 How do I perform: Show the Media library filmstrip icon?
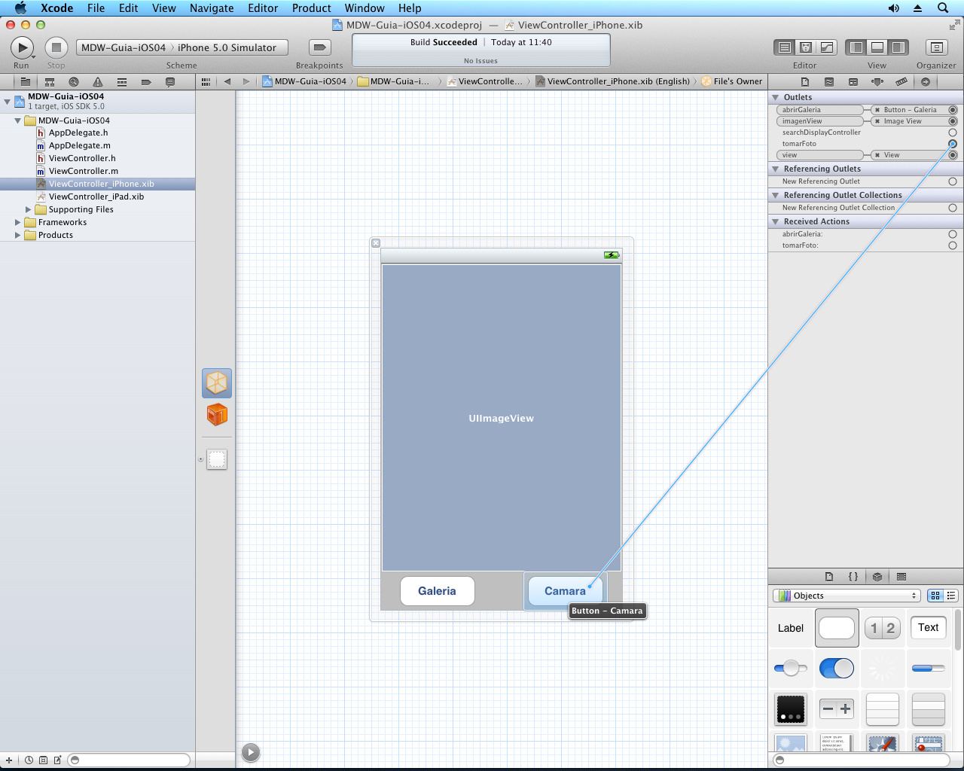tap(901, 577)
